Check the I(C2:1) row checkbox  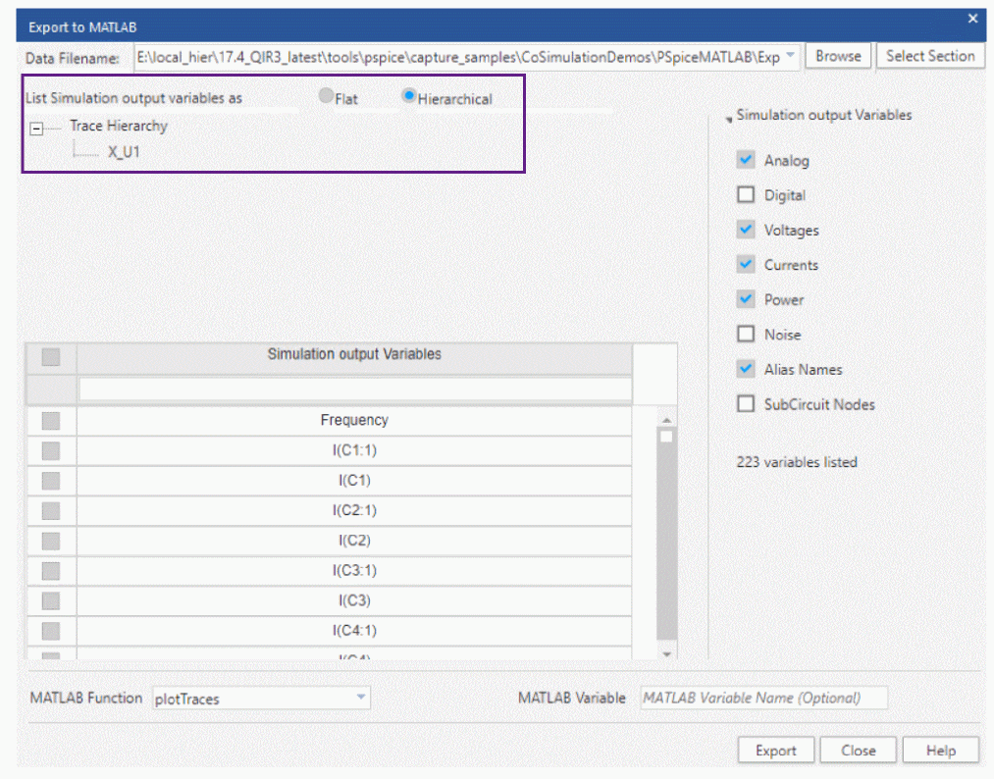51,511
